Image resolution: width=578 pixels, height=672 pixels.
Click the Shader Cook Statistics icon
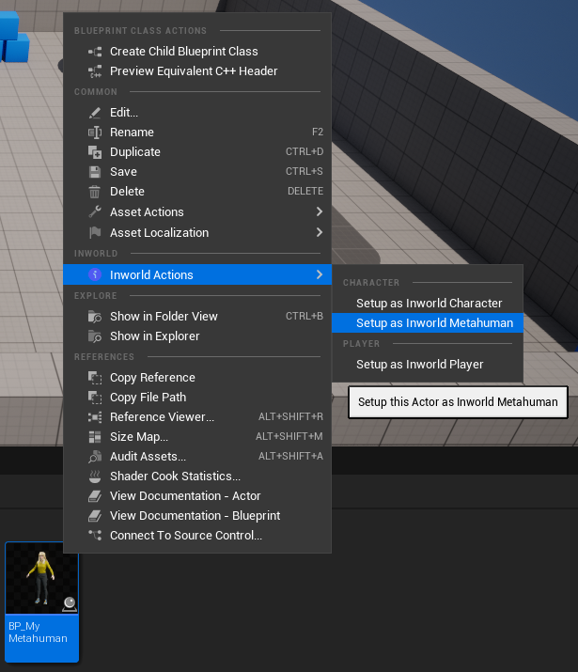[95, 477]
